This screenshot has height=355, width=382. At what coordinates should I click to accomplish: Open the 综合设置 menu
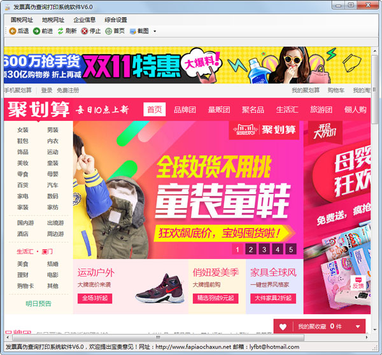click(x=116, y=20)
